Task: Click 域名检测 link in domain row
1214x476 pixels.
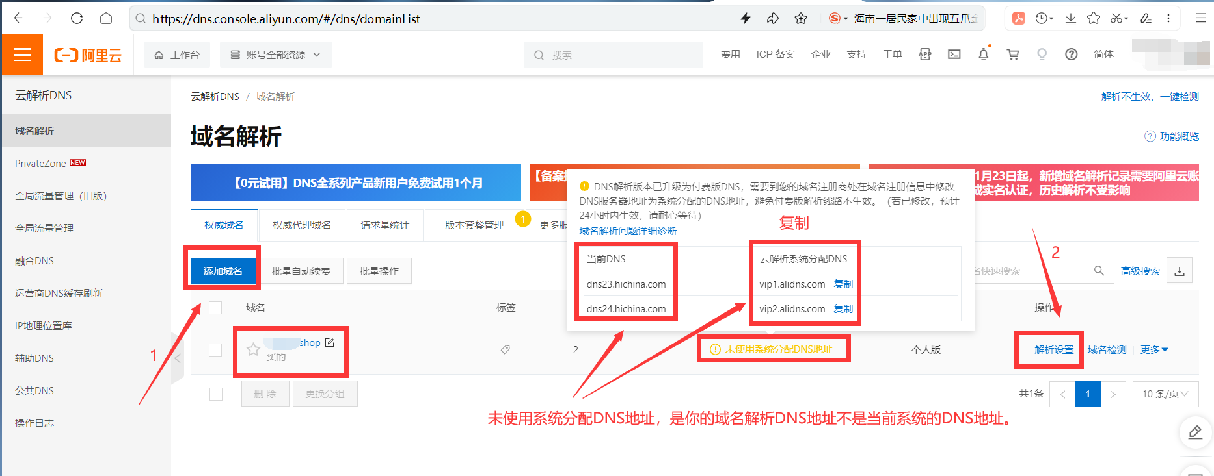Action: point(1107,349)
